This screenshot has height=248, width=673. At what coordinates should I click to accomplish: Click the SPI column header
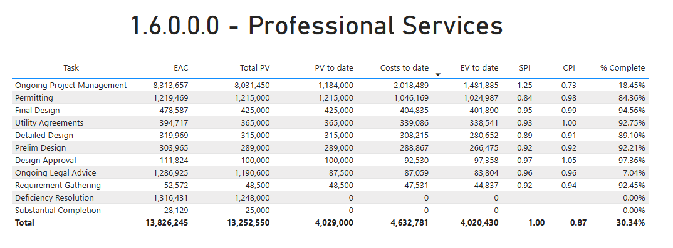(x=524, y=67)
